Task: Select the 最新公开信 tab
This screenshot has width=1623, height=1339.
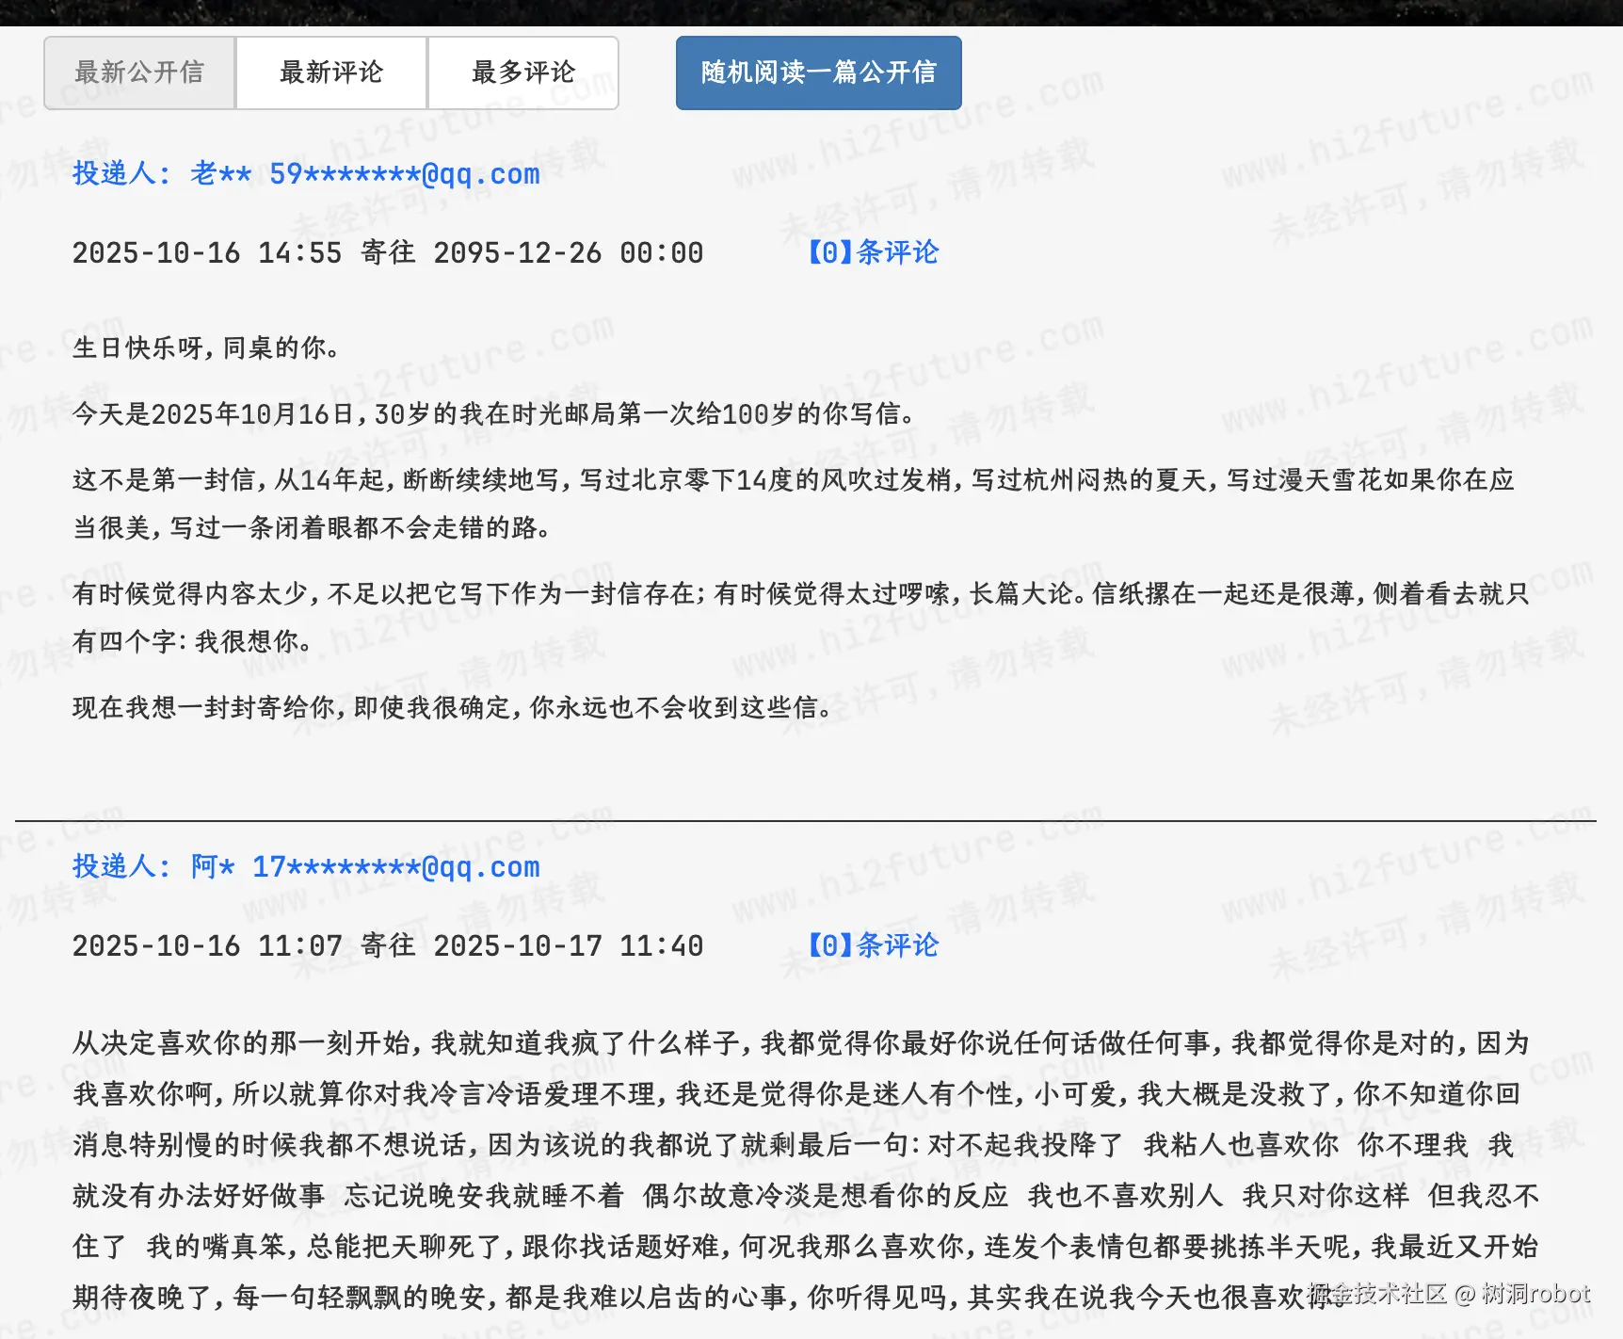Action: pos(138,73)
